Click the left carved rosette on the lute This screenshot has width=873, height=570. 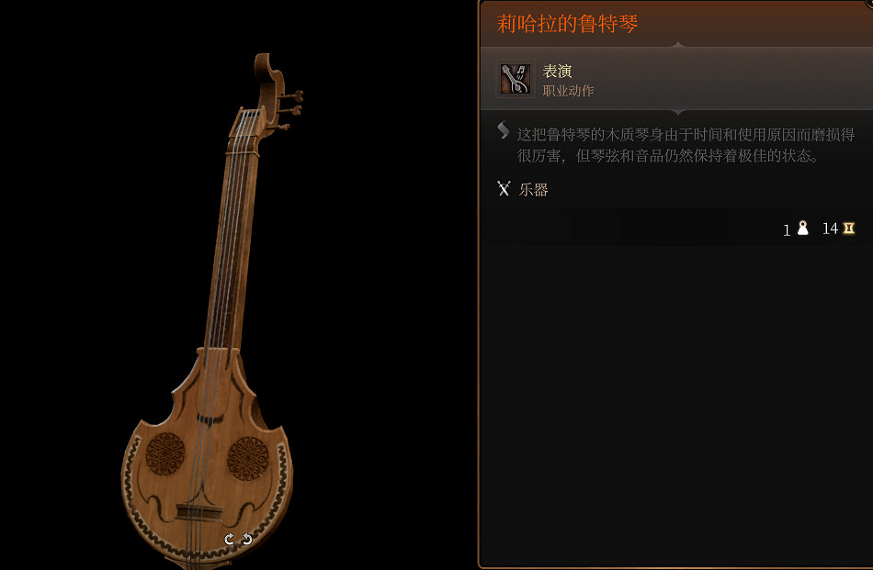click(165, 453)
